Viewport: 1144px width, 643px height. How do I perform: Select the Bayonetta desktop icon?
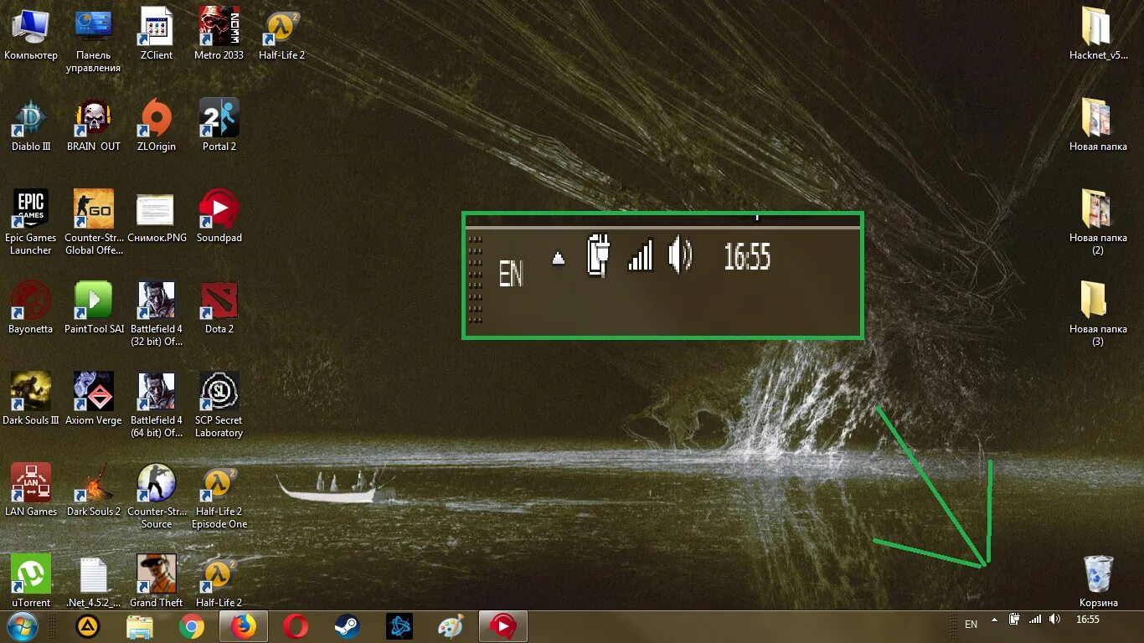(x=31, y=307)
